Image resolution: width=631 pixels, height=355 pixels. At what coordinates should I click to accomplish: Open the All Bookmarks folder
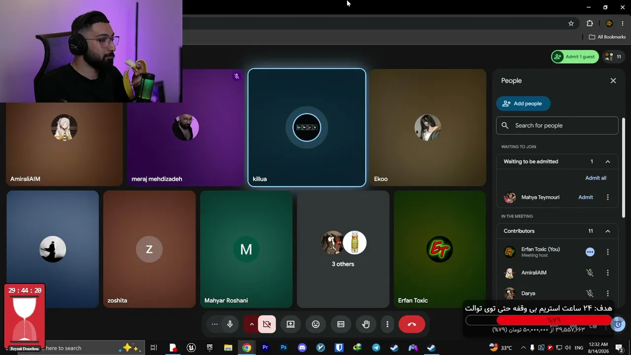coord(607,37)
